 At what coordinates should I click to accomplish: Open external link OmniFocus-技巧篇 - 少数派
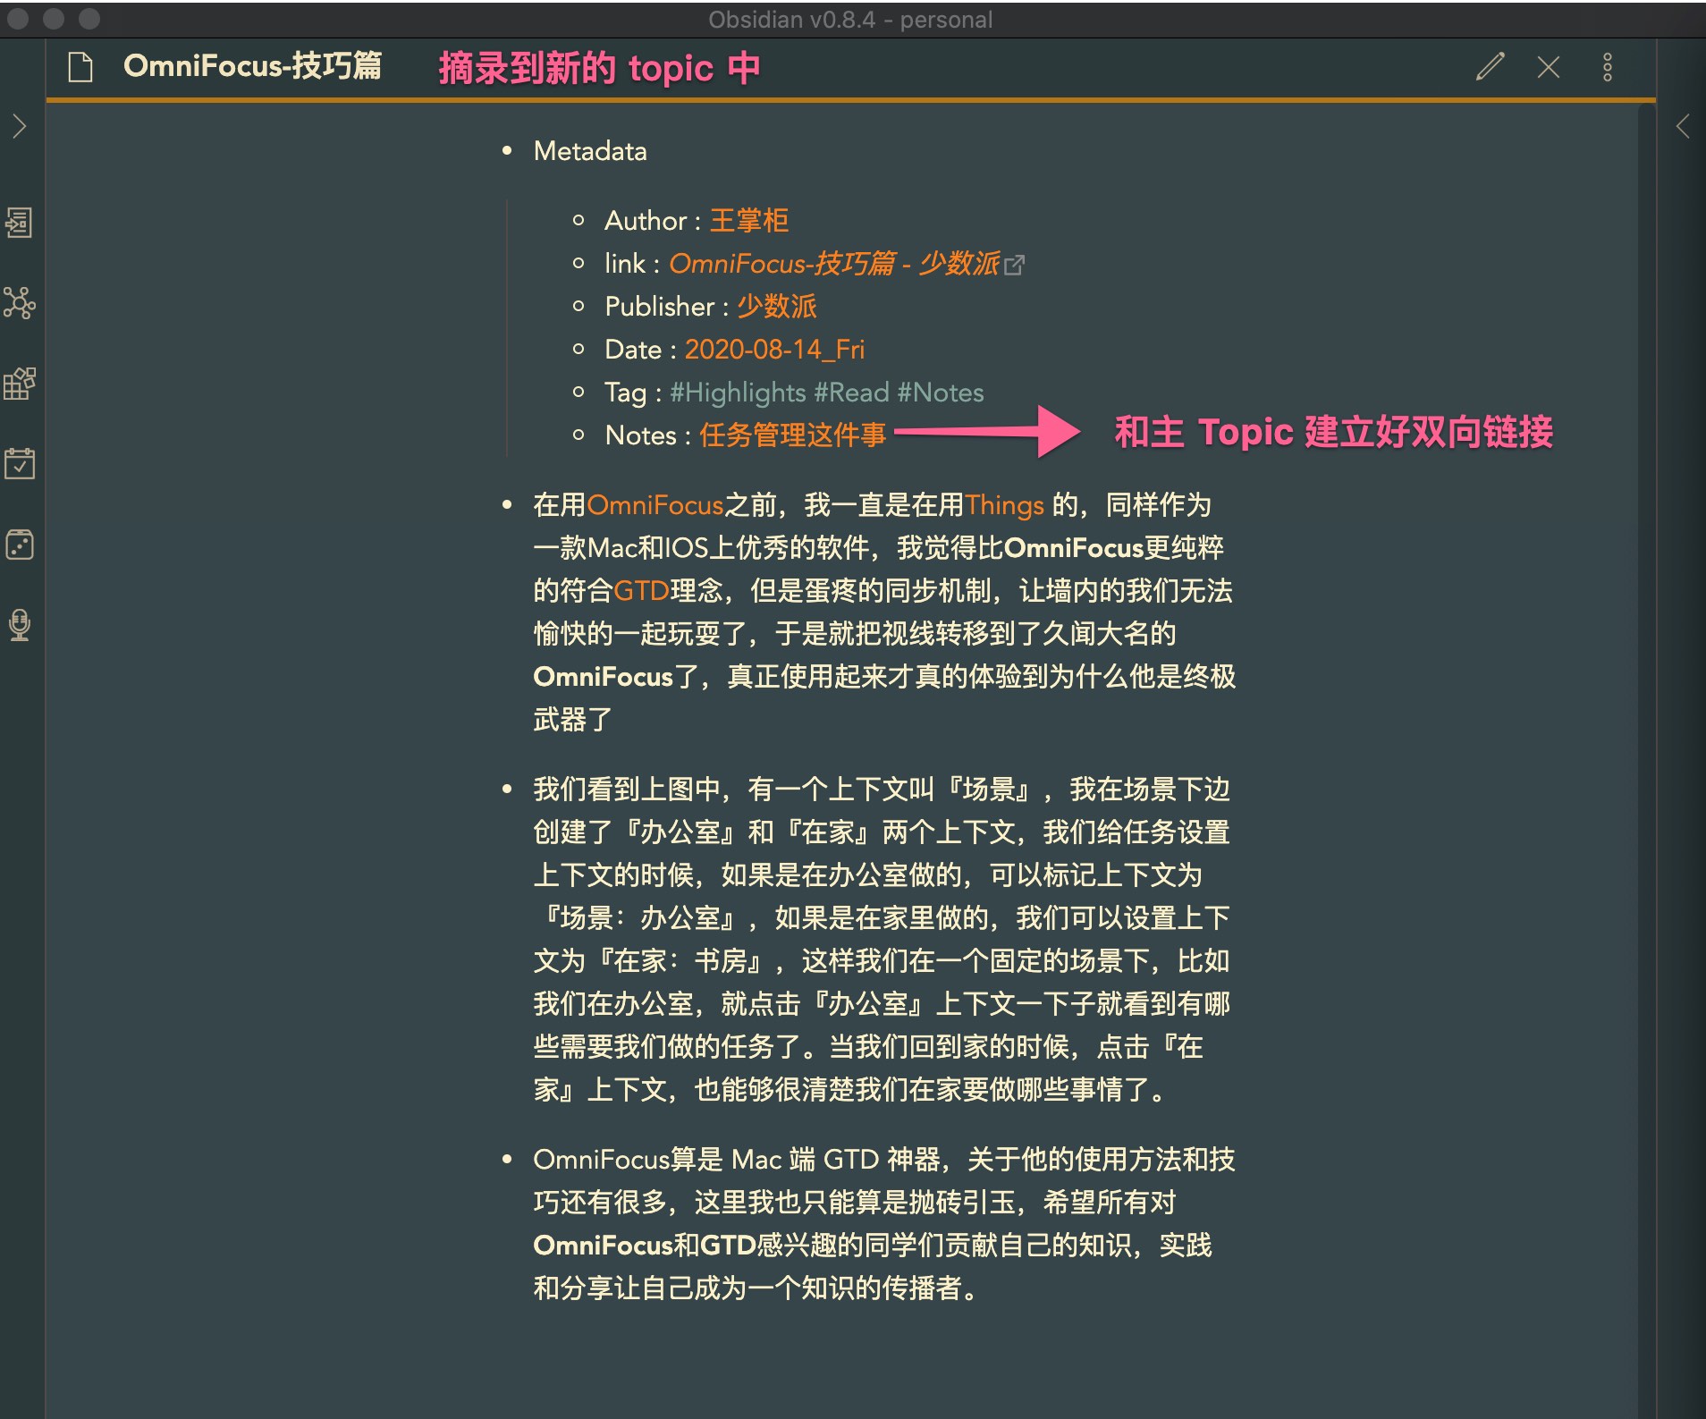[834, 263]
